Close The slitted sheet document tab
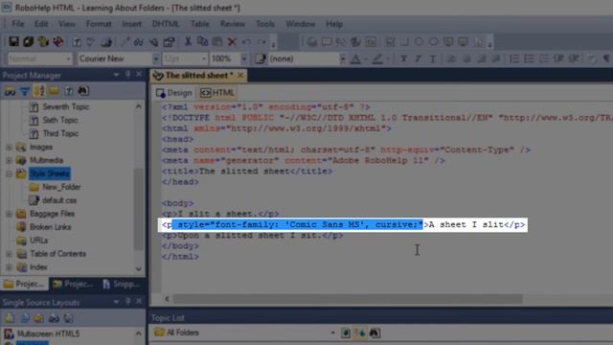The width and height of the screenshot is (613, 345). coord(240,75)
